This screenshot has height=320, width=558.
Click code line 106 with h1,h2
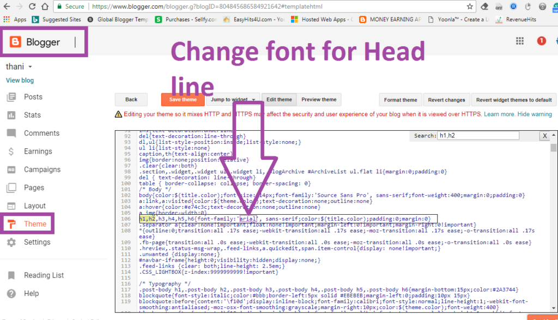[284, 219]
